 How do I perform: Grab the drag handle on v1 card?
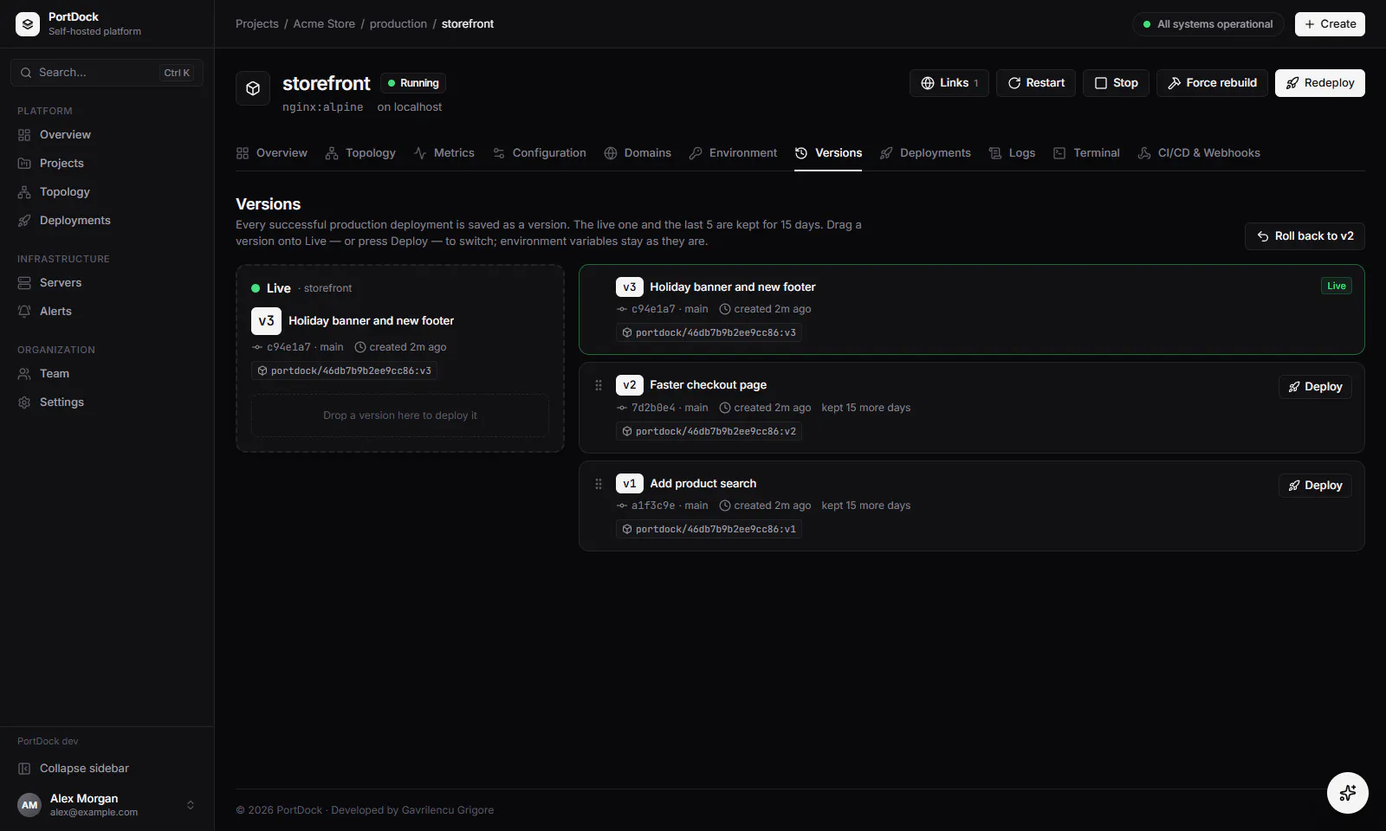[x=599, y=484]
